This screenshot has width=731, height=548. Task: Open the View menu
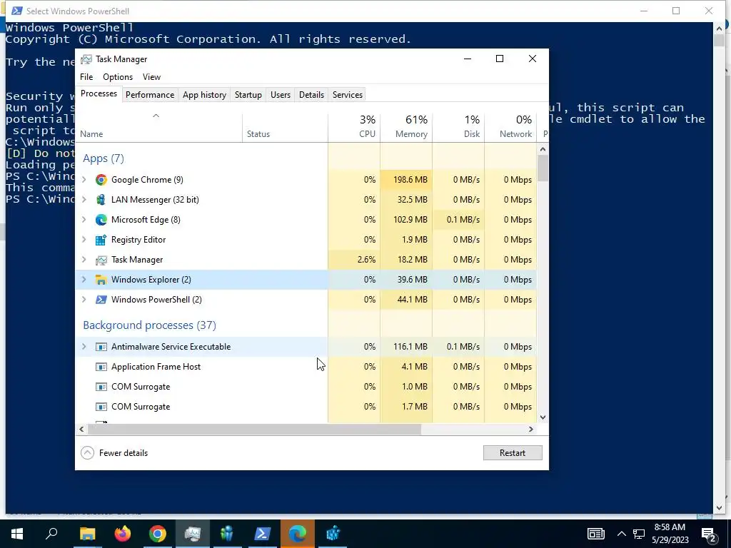click(x=151, y=77)
